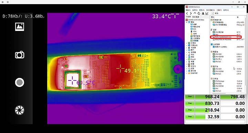Select the 資料庫 tree item

[192, 71]
